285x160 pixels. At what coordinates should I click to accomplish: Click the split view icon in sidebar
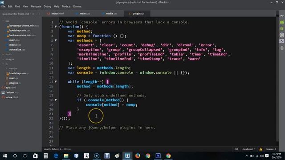(x=38, y=14)
